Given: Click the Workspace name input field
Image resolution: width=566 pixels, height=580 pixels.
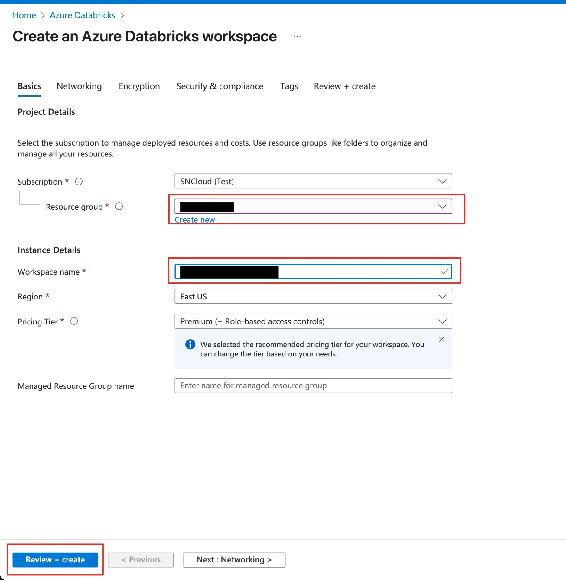Looking at the screenshot, I should (313, 272).
